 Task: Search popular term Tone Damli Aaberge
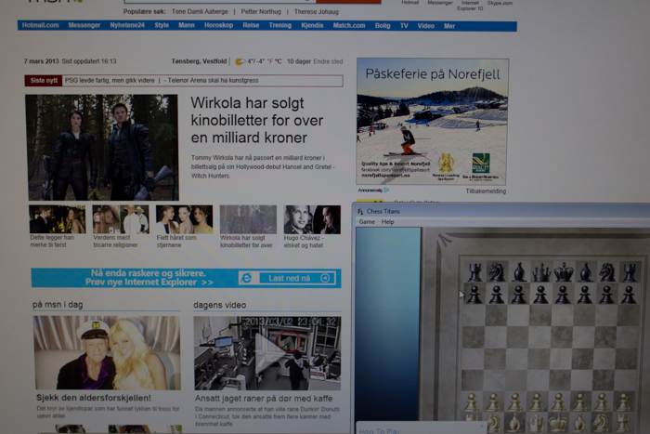coord(200,12)
